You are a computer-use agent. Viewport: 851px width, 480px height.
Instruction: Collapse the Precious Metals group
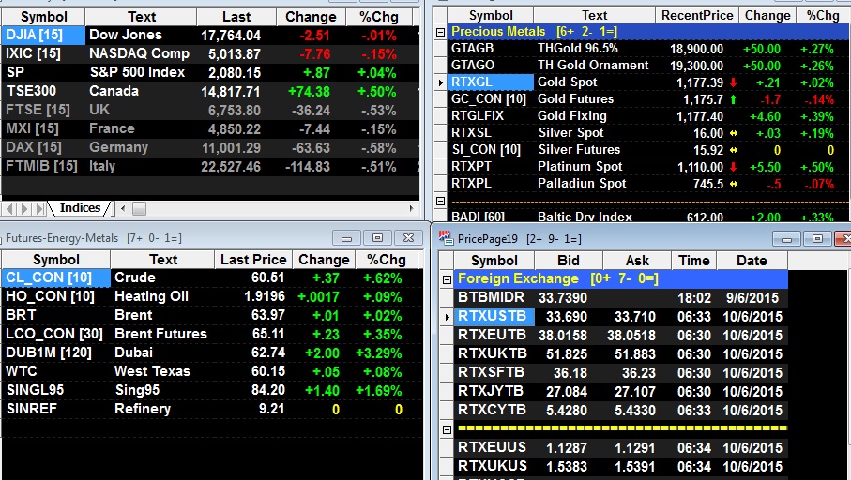pyautogui.click(x=441, y=32)
